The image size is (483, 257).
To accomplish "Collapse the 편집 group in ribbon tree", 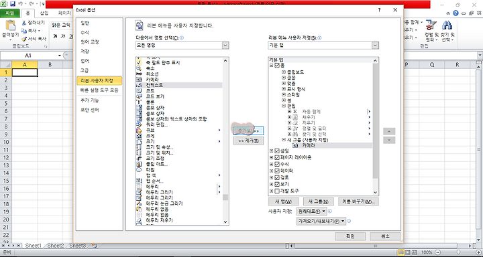I will coord(284,106).
